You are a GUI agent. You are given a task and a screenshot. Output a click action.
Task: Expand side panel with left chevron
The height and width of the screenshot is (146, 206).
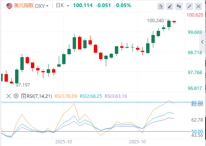(x=203, y=42)
